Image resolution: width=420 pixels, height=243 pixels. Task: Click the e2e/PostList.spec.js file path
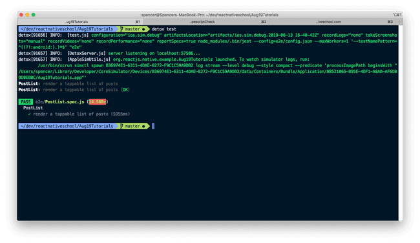59,102
